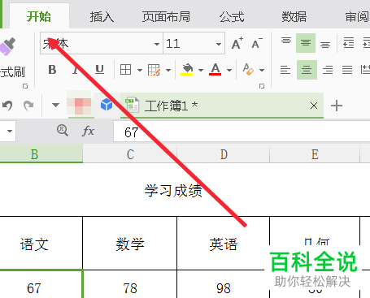The height and width of the screenshot is (298, 370).
Task: Toggle vertical middle alignment
Action: point(306,43)
